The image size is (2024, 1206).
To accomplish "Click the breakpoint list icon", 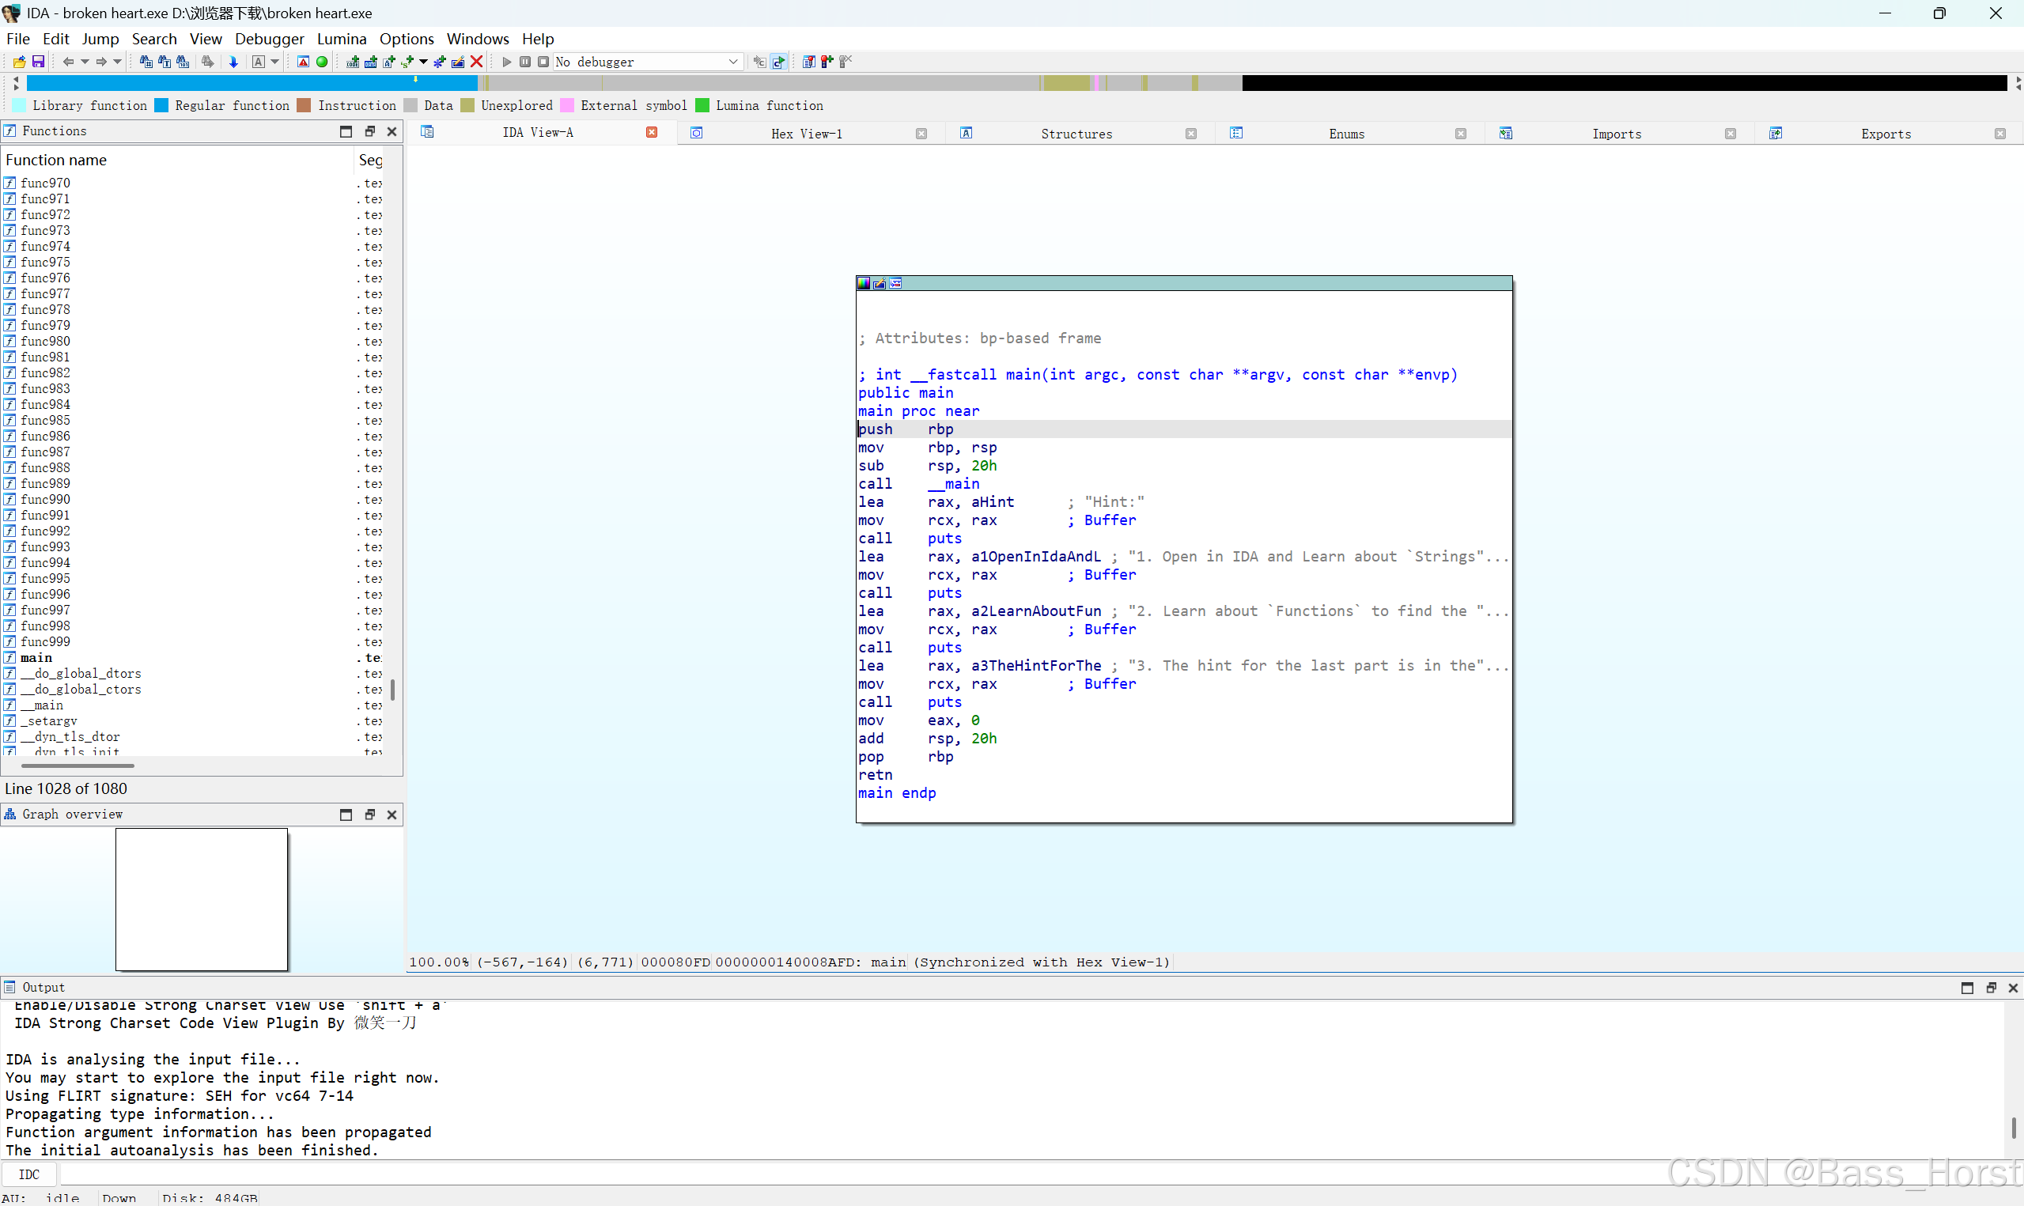I will pyautogui.click(x=808, y=62).
